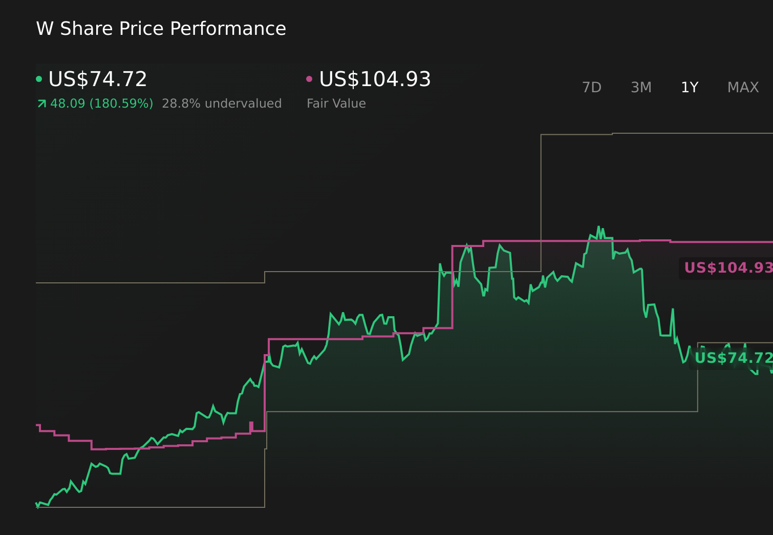This screenshot has width=773, height=535.
Task: Toggle the Fair Value series visibility
Action: click(x=374, y=78)
